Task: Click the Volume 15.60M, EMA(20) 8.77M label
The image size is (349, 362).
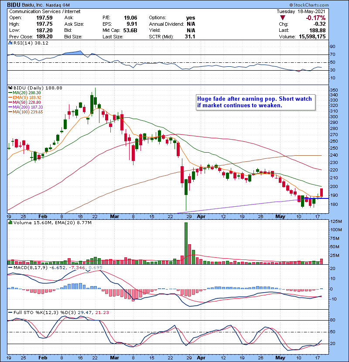Action: coord(52,222)
